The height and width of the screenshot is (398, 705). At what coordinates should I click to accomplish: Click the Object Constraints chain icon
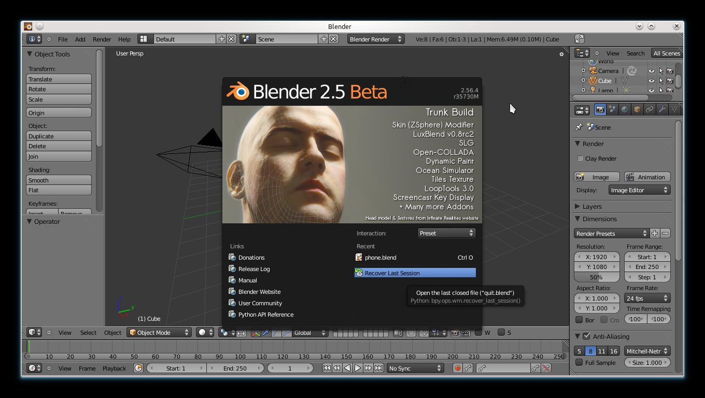[x=650, y=110]
